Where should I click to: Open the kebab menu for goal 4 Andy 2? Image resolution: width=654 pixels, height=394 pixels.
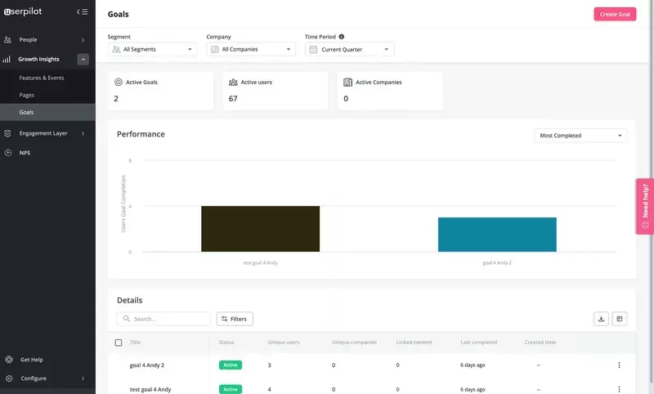619,365
